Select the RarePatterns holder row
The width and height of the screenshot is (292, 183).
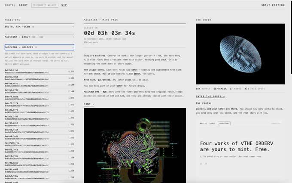[x=40, y=144]
